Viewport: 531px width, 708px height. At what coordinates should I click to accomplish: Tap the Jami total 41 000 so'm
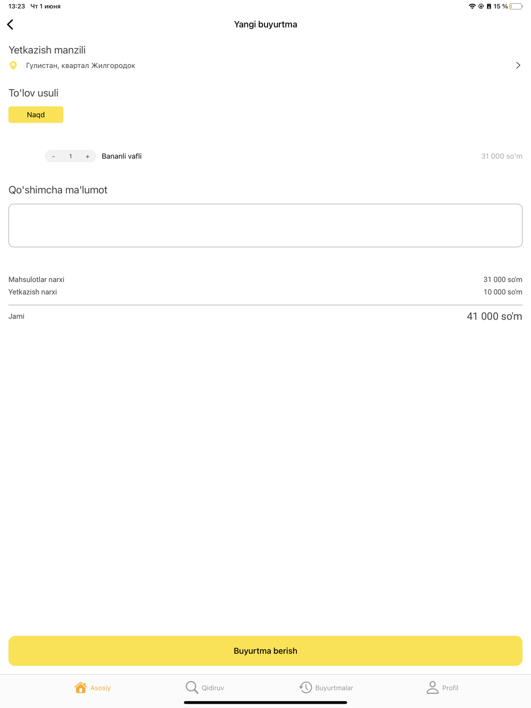494,316
